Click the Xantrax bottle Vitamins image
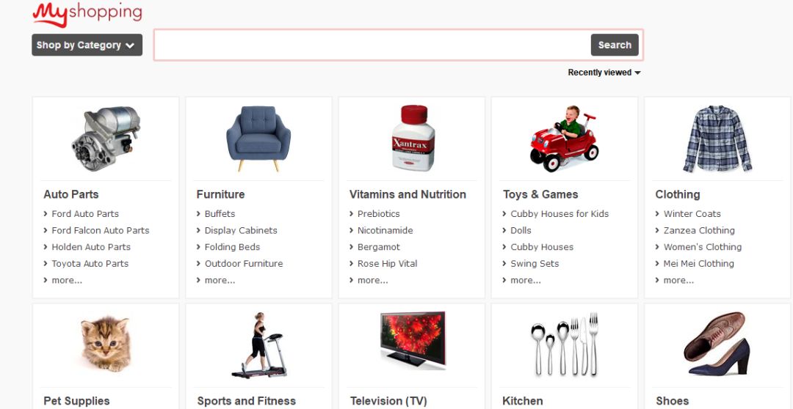Viewport: 793px width, 409px height. (x=413, y=138)
